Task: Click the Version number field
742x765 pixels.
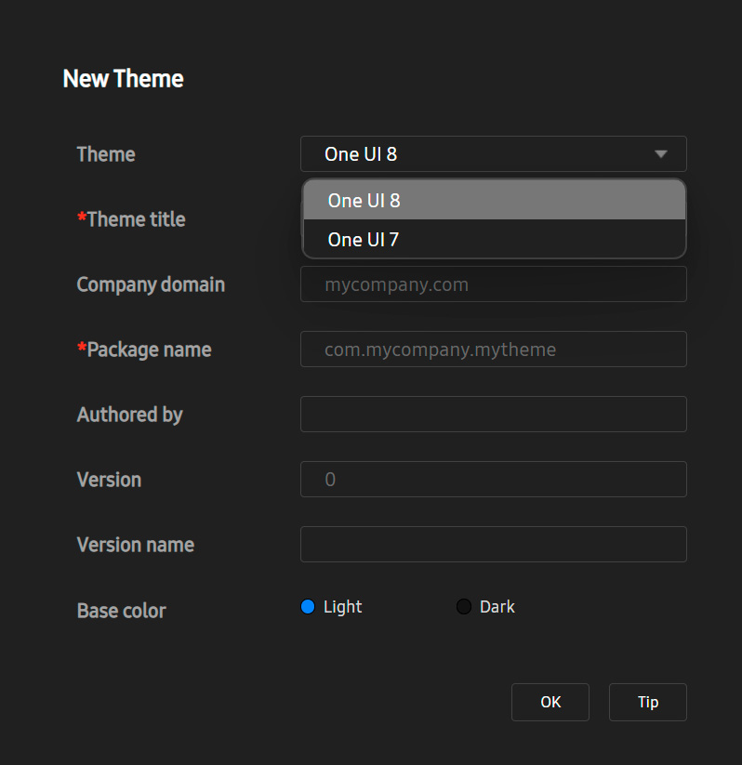Action: [x=494, y=479]
